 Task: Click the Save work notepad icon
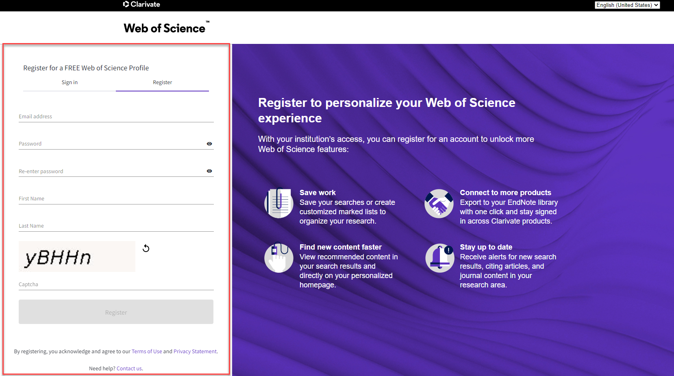279,203
